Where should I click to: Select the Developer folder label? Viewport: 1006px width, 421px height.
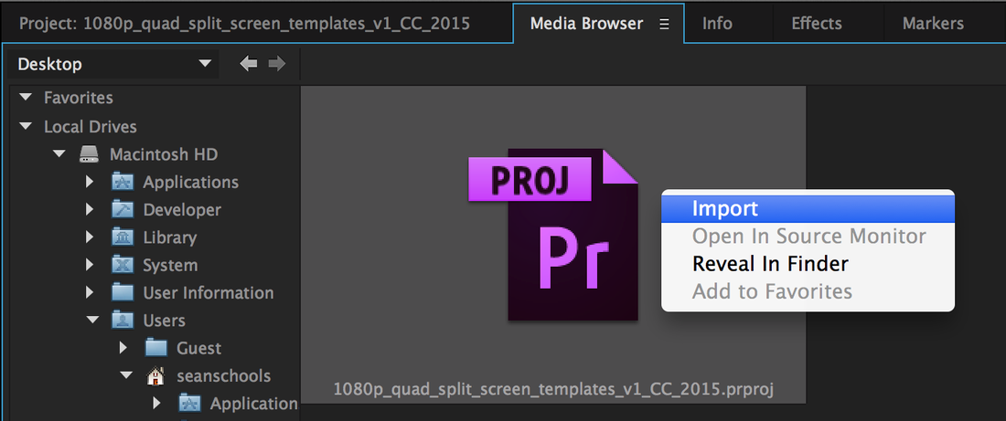[x=182, y=209]
